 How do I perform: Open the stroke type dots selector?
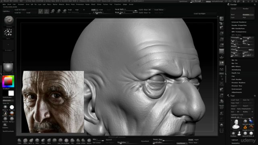[x=8, y=32]
